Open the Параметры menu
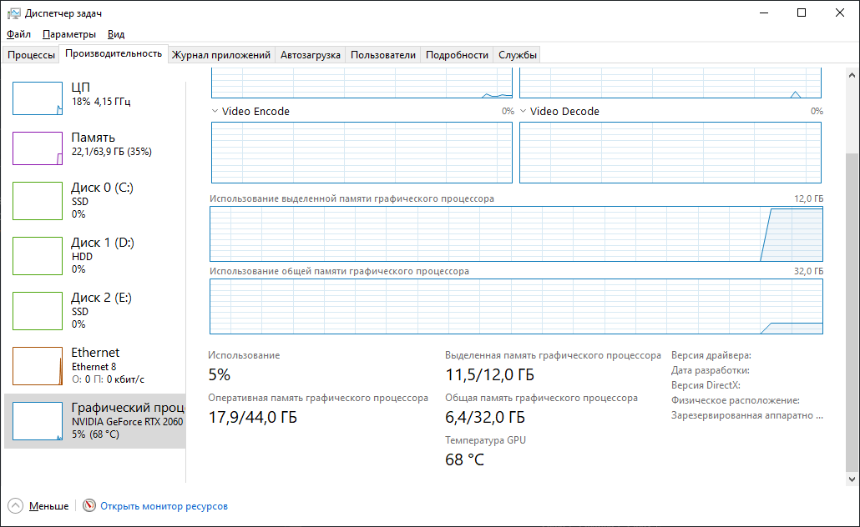This screenshot has width=860, height=527. click(x=69, y=34)
